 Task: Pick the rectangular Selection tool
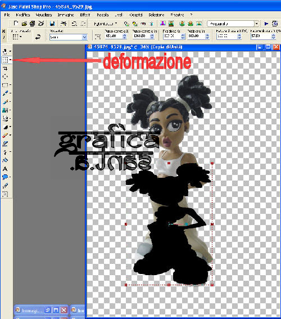[5, 85]
